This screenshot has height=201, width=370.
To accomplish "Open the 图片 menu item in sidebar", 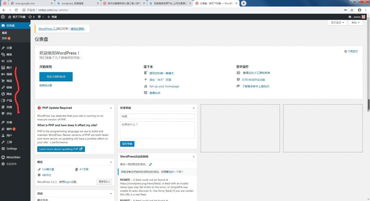I will [x=15, y=68].
